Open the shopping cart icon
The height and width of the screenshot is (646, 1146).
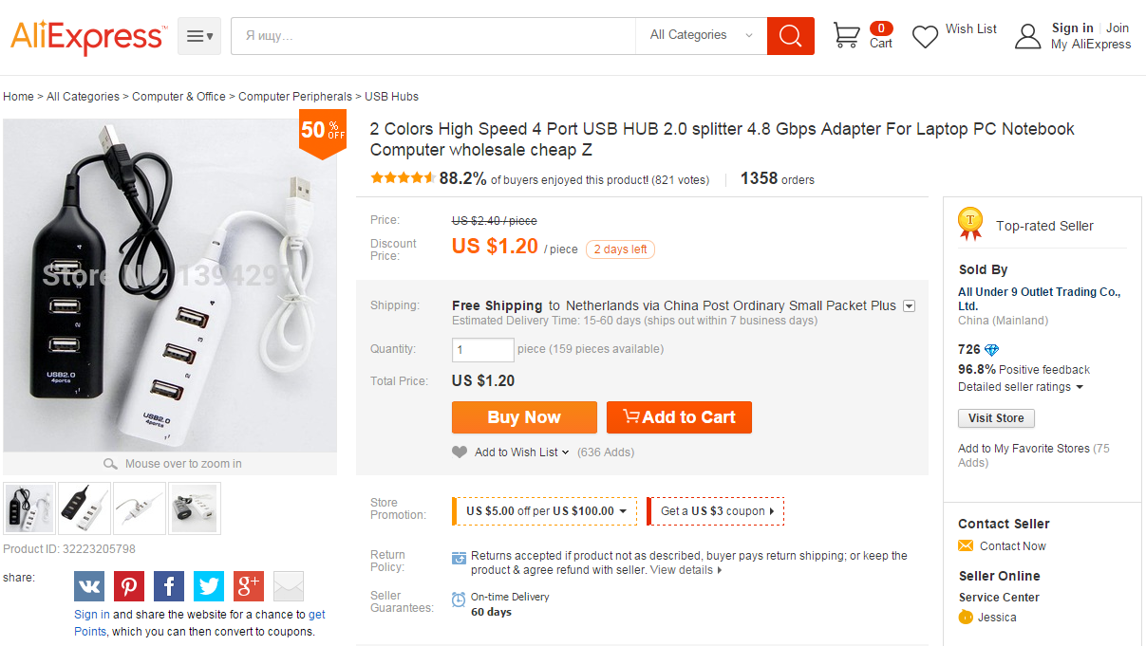[846, 36]
